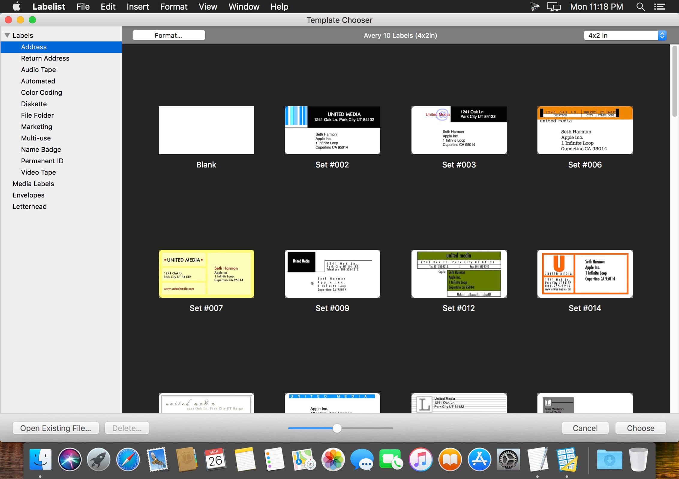Open the Window menu
Viewport: 679px width, 479px height.
(x=244, y=7)
